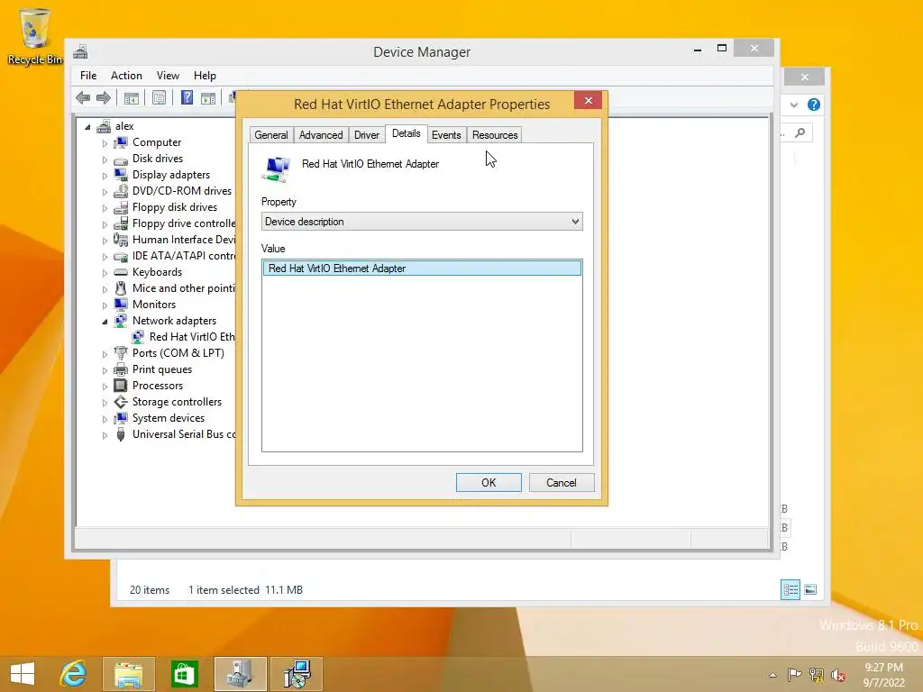Select the Processors icon

121,386
